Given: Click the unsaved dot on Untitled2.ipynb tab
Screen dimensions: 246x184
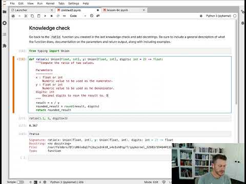Looking at the screenshot, I should point(98,10).
